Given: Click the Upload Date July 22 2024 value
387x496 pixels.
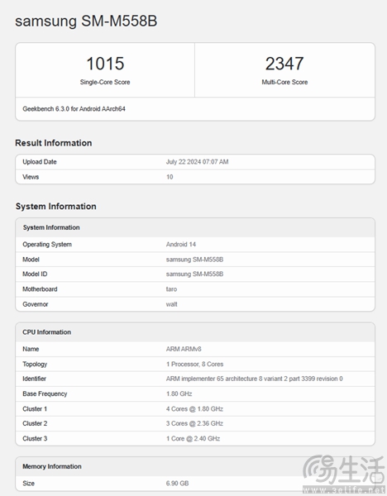Looking at the screenshot, I should pos(197,162).
